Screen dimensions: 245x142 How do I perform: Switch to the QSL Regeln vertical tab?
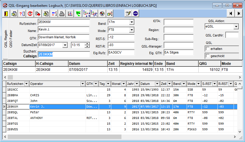(6, 39)
